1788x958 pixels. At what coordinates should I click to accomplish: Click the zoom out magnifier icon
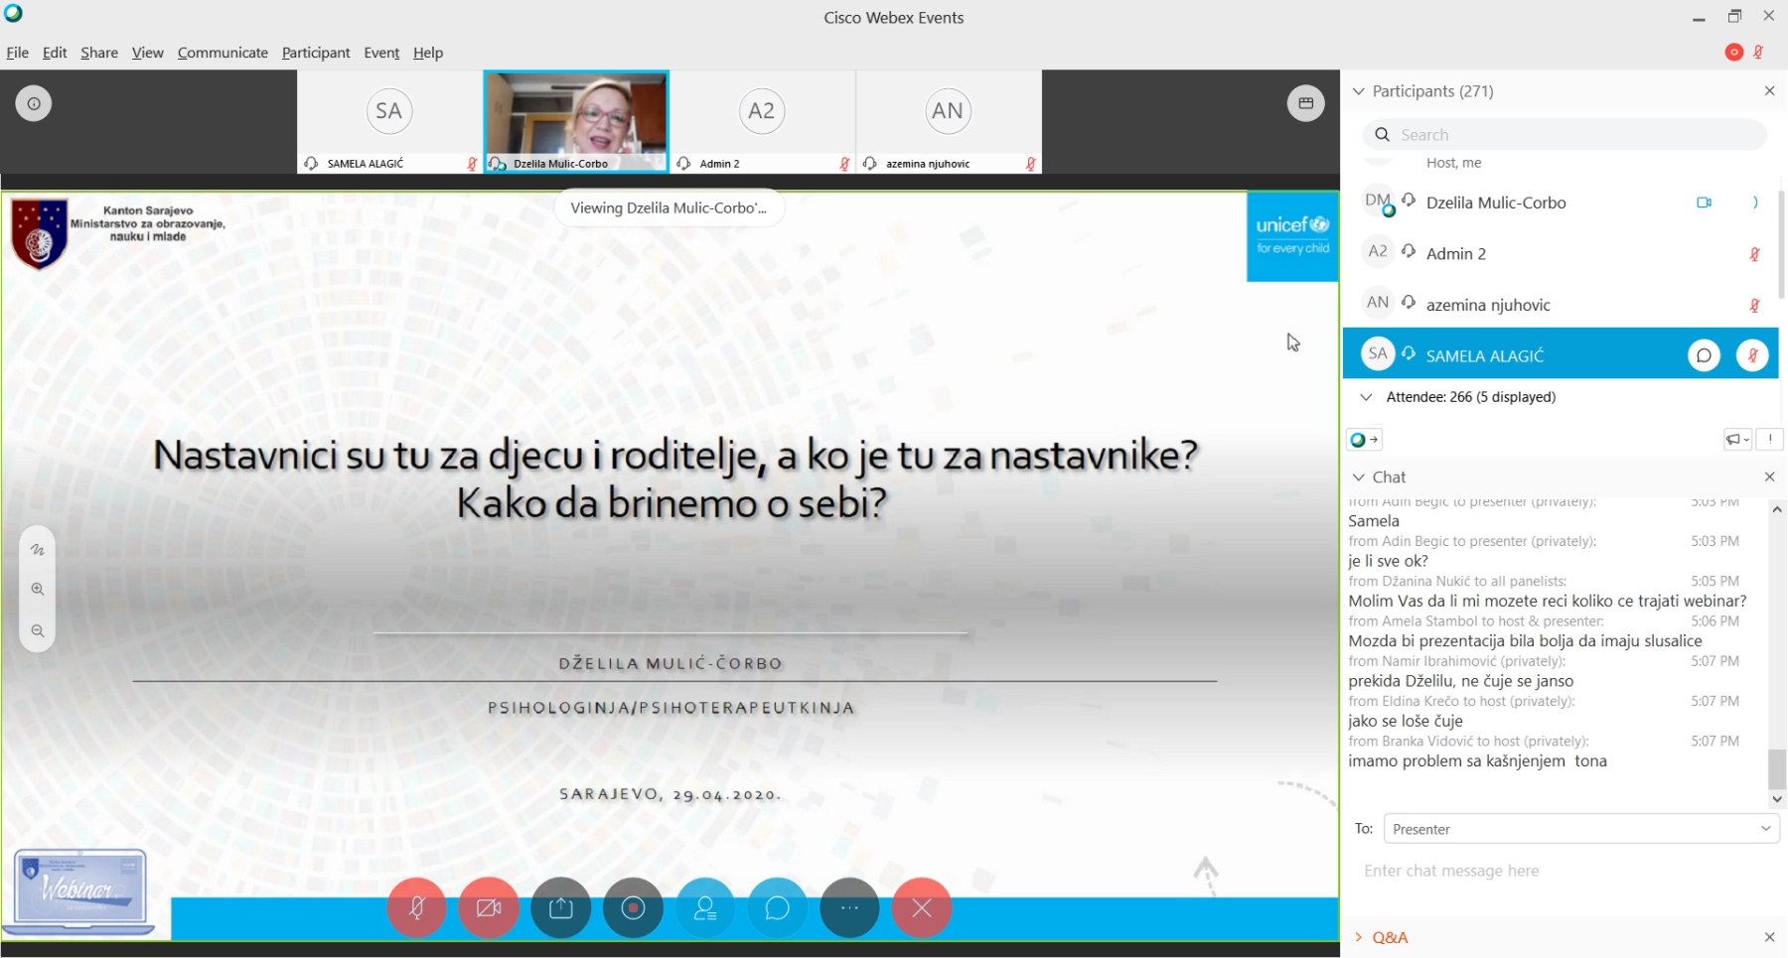(x=38, y=630)
